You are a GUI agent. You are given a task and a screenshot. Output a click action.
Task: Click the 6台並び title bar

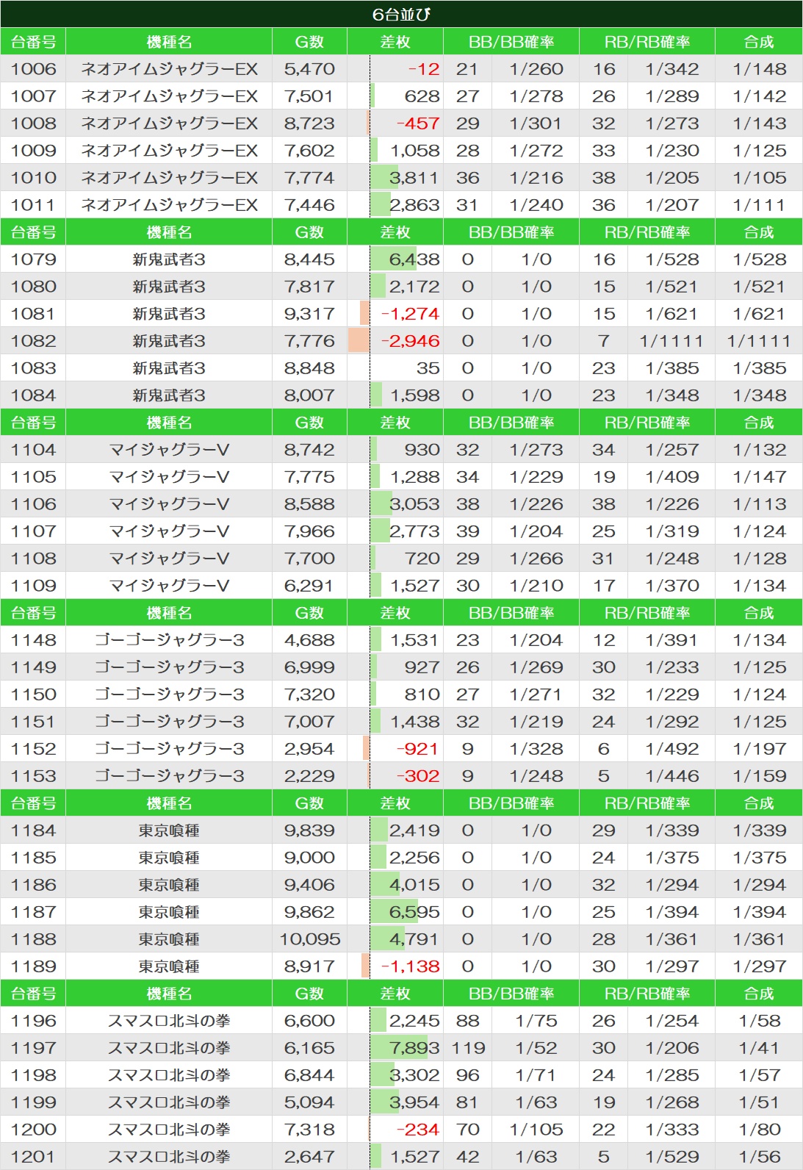click(401, 14)
